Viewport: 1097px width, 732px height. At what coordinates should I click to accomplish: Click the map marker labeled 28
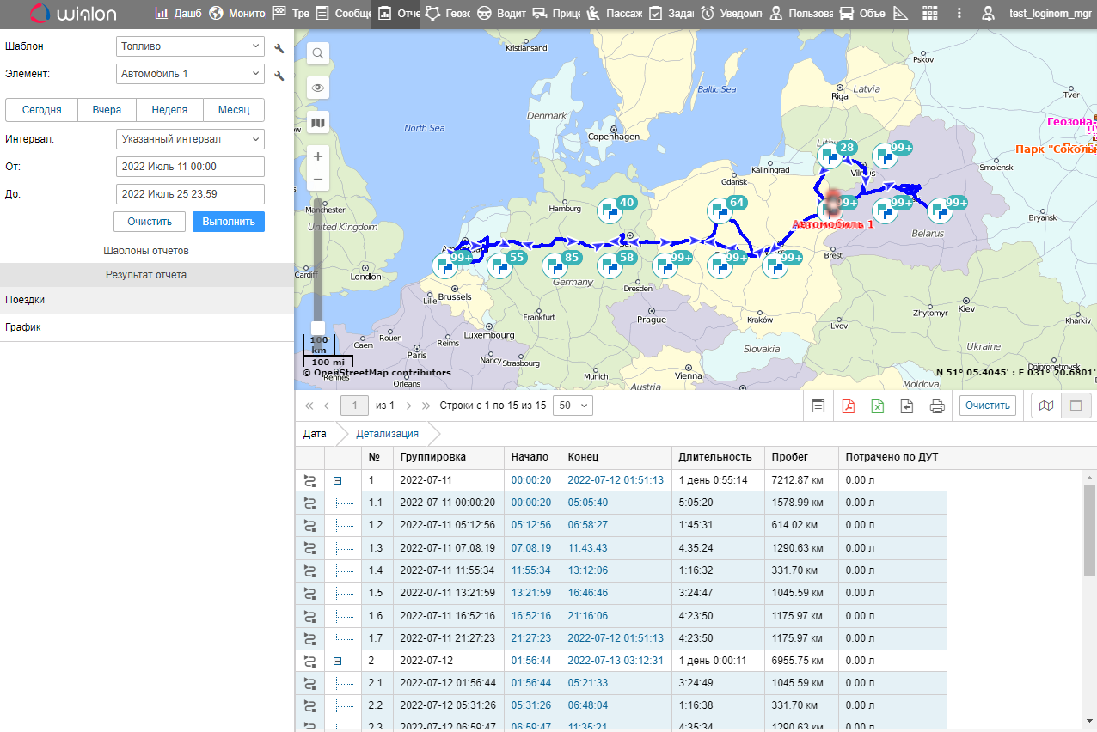click(x=830, y=155)
